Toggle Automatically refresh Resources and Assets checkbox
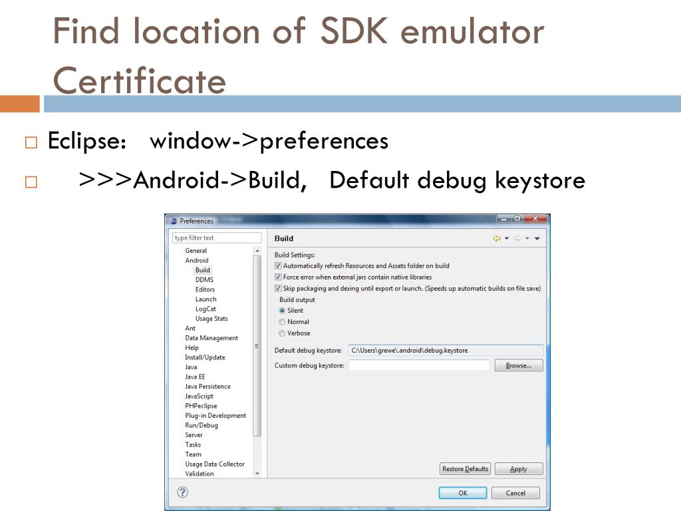The width and height of the screenshot is (681, 511). 278,265
